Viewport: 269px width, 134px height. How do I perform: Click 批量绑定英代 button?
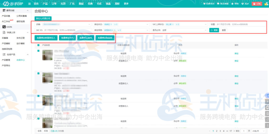coord(68,38)
